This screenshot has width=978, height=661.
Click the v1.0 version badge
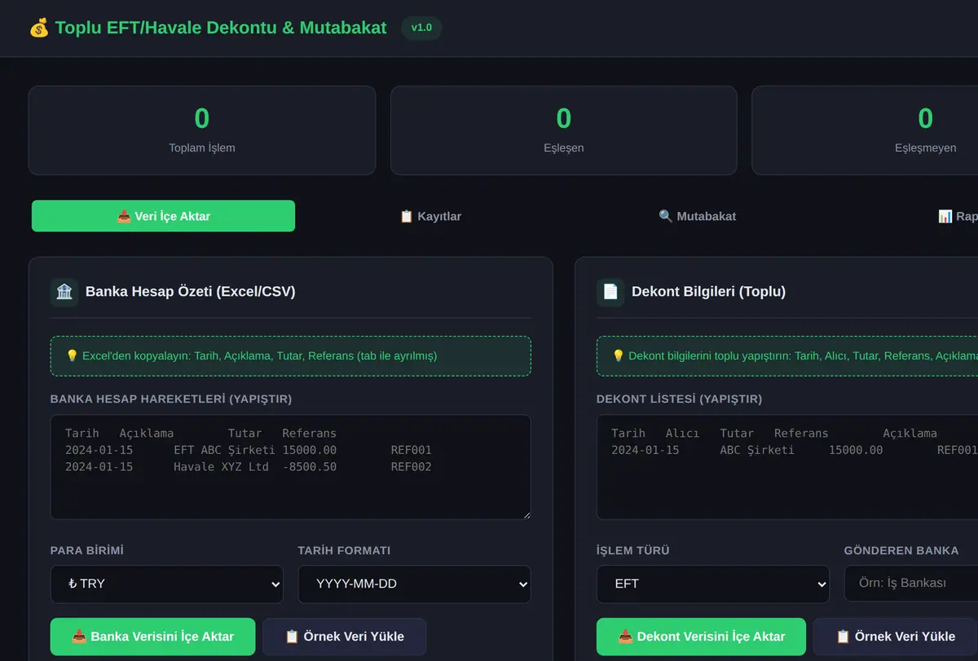pos(421,28)
